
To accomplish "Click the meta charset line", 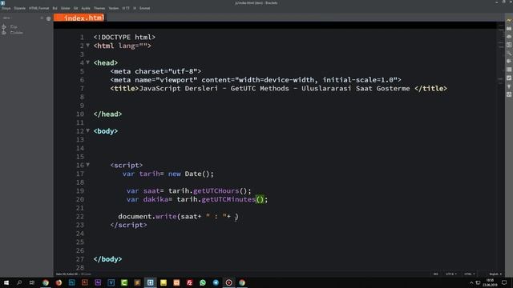I will [x=156, y=71].
